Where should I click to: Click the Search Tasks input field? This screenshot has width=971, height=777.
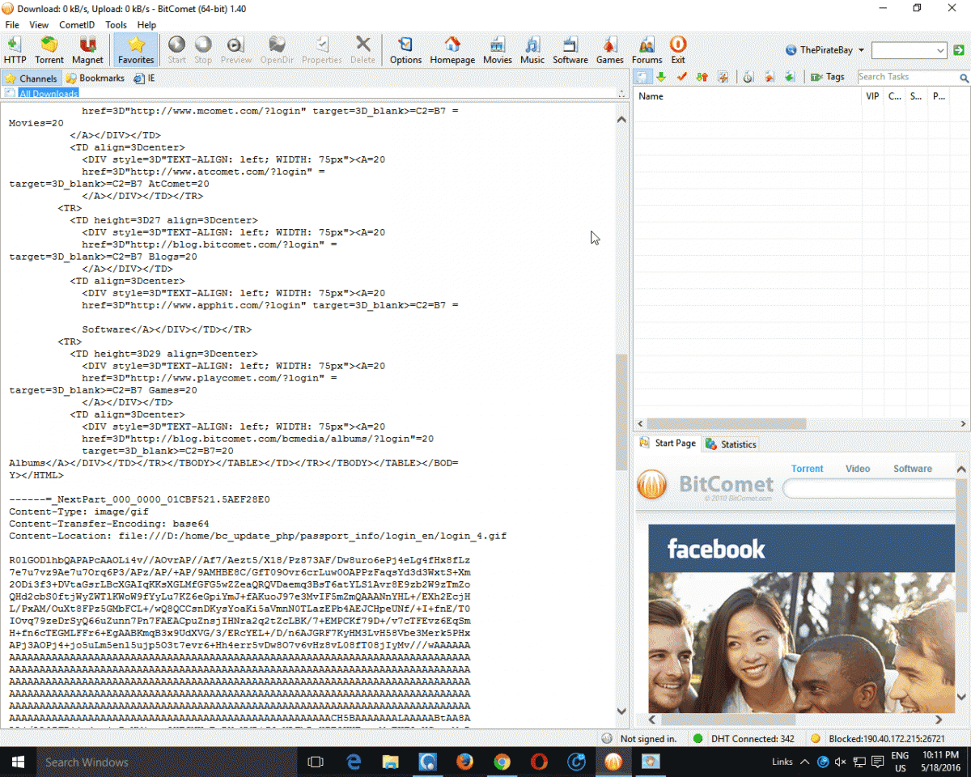tap(907, 77)
